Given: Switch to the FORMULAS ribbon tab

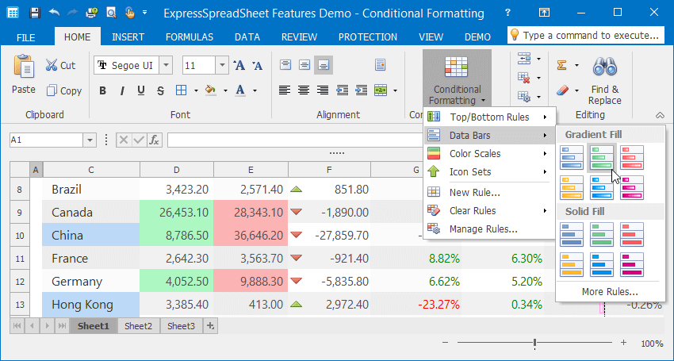Looking at the screenshot, I should [189, 37].
